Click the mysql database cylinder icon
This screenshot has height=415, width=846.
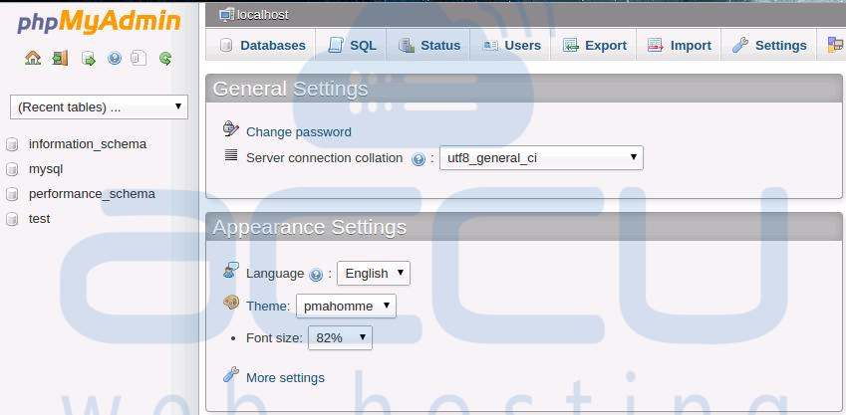[12, 169]
